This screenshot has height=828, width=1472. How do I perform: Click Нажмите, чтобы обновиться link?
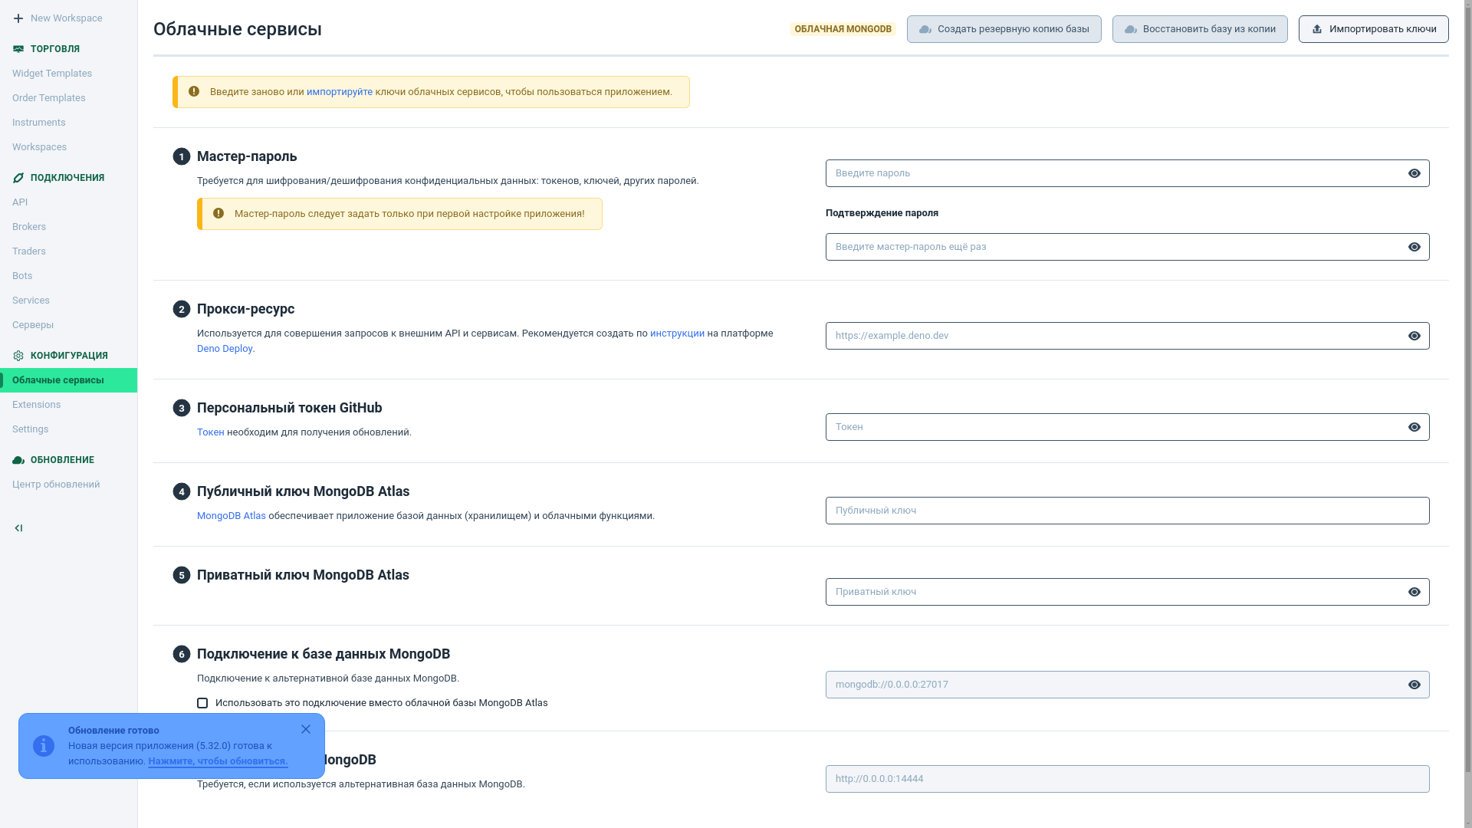(218, 761)
